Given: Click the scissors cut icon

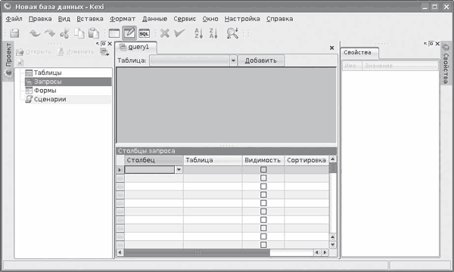Looking at the screenshot, I should coord(64,33).
